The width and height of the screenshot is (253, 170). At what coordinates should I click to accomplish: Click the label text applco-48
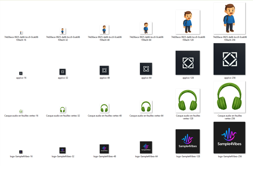[105, 78]
